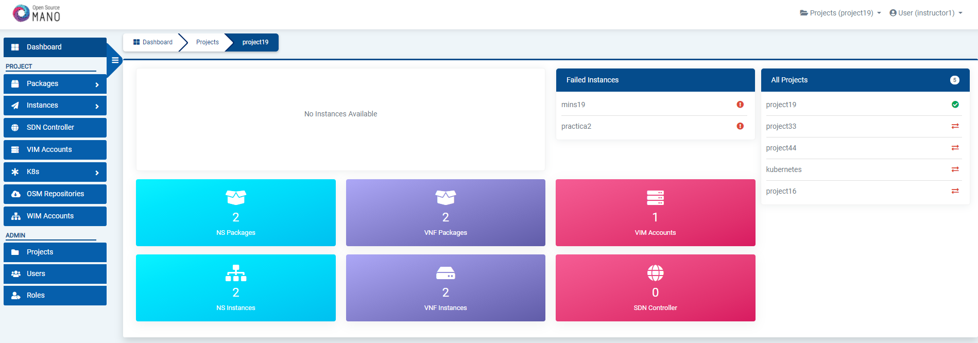Click the red alert icon beside practica2
The height and width of the screenshot is (343, 978).
[x=740, y=126]
